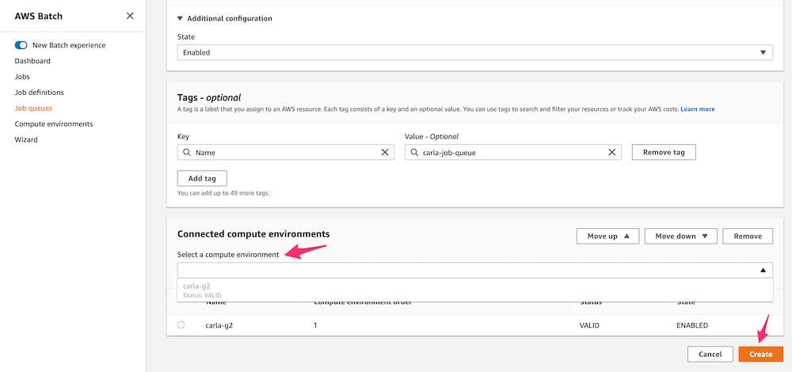This screenshot has width=792, height=372.
Task: Add another tag
Action: 202,178
